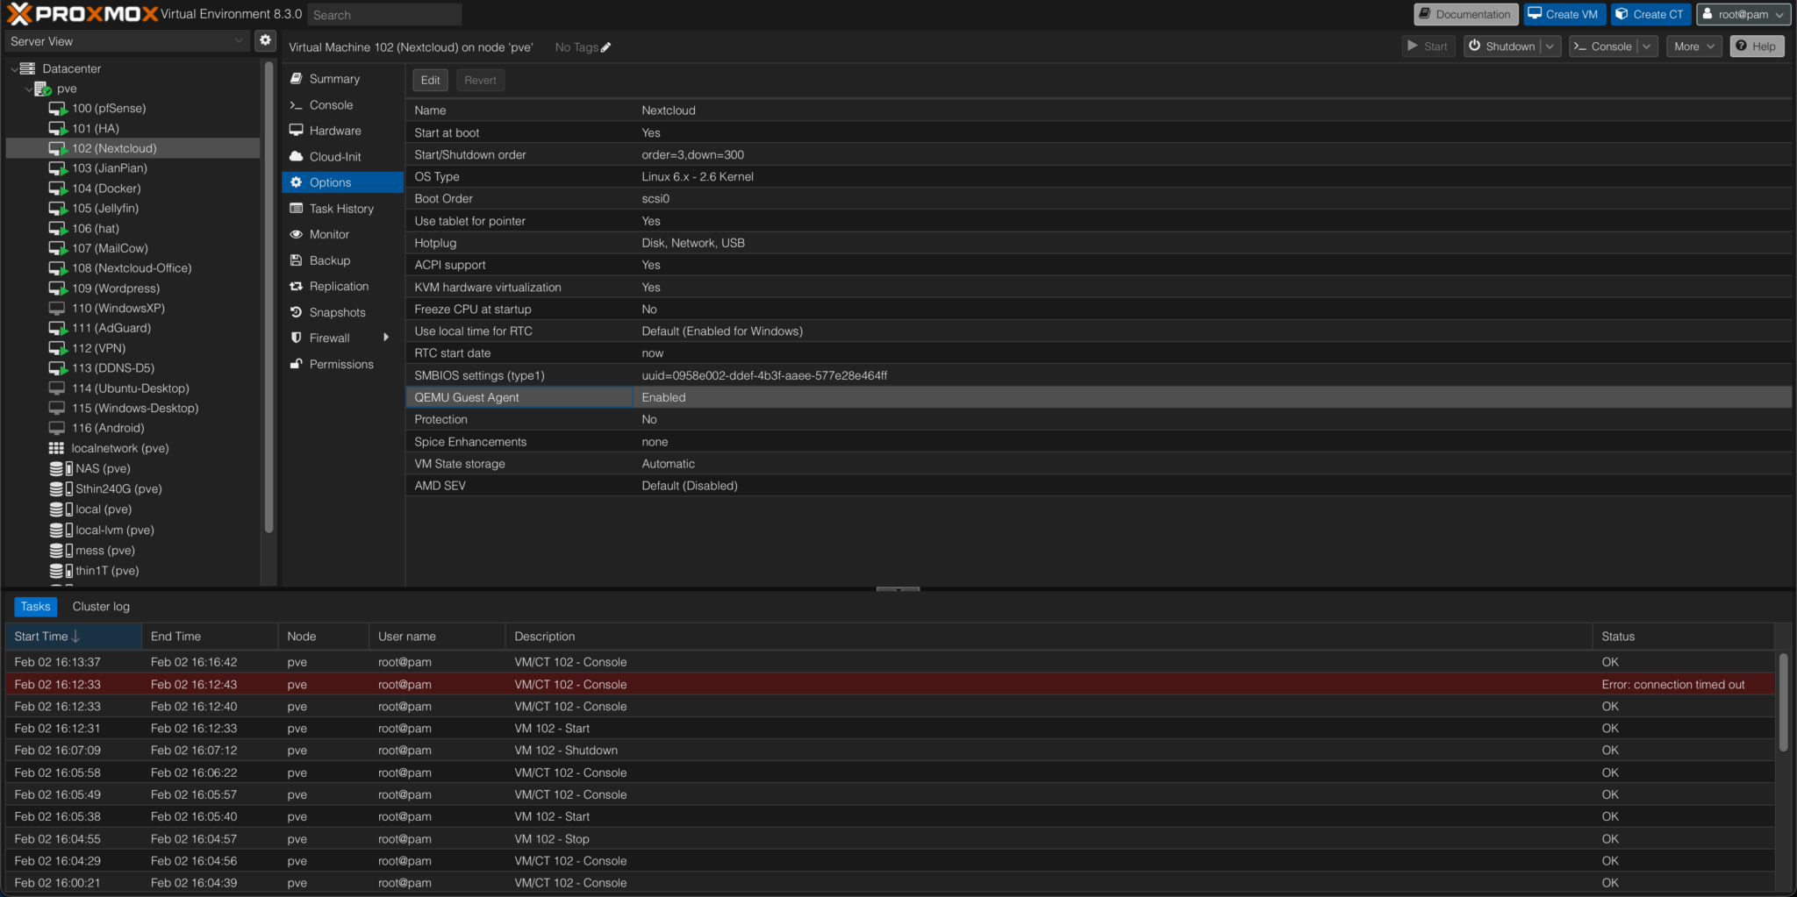The width and height of the screenshot is (1797, 897).
Task: Click the 'Error: connection timed out' task row
Action: [x=891, y=685]
